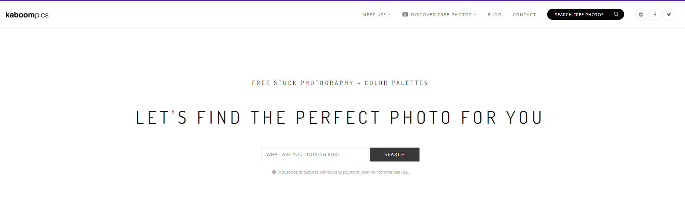Image resolution: width=685 pixels, height=208 pixels.
Task: Open the Discover Free Photos menu
Action: click(x=439, y=15)
